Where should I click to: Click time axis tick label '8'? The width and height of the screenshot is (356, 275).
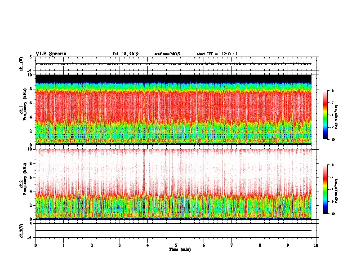point(260,245)
